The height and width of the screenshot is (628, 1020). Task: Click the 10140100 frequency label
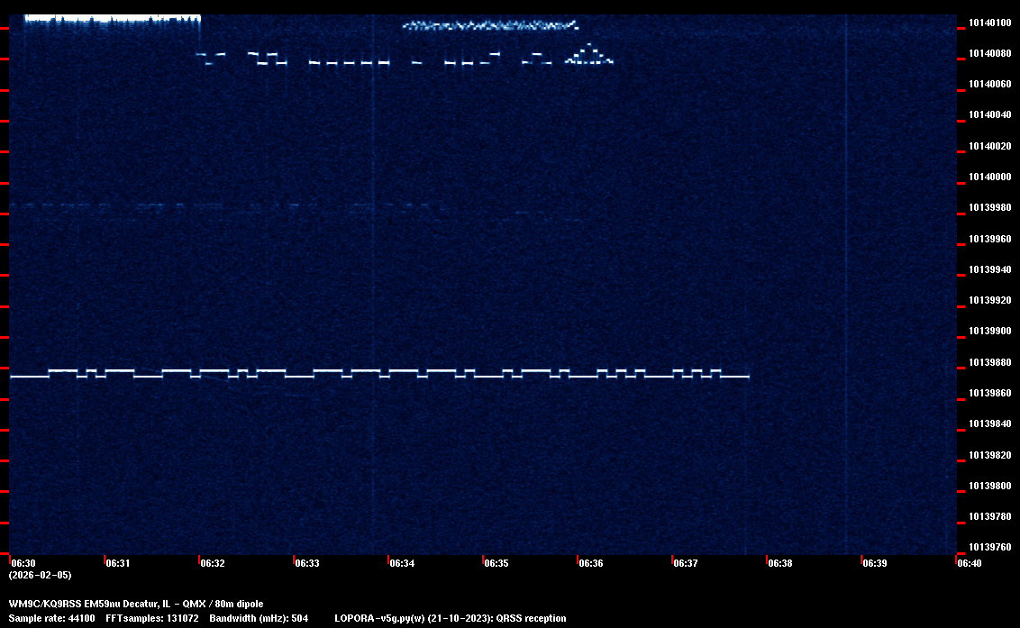[988, 23]
